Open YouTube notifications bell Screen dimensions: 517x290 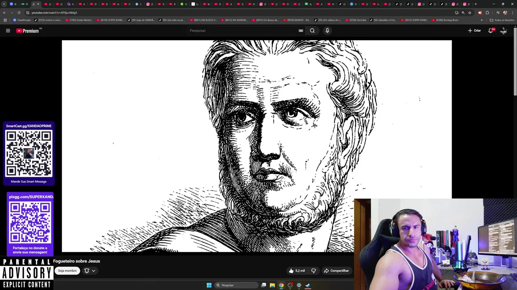tap(491, 31)
